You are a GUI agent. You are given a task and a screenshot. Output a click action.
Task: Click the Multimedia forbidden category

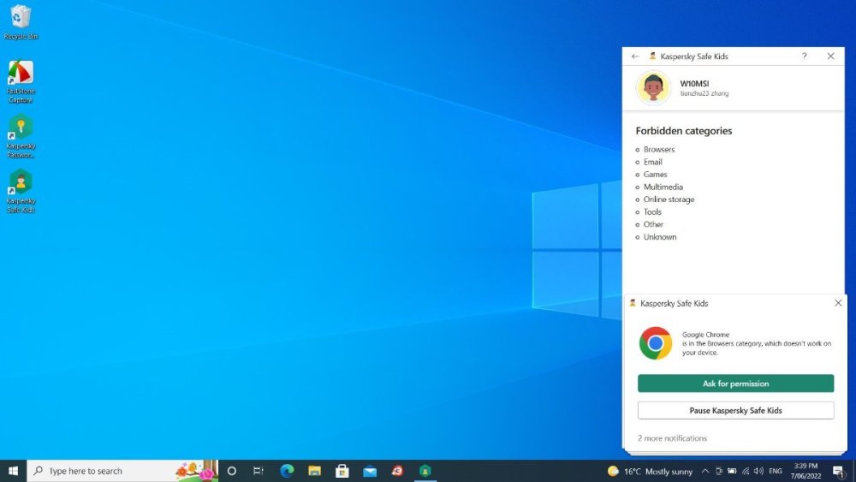(663, 187)
